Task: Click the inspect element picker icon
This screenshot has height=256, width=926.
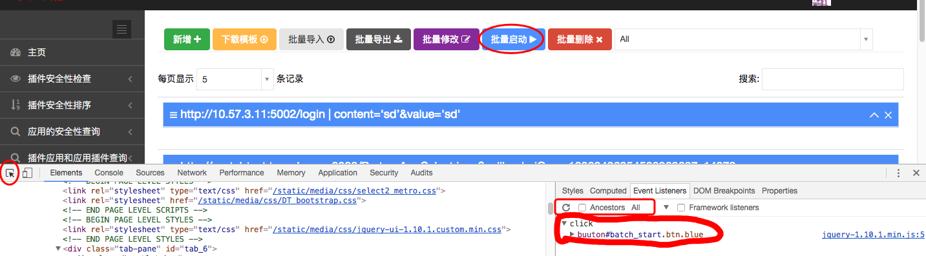Action: click(10, 173)
